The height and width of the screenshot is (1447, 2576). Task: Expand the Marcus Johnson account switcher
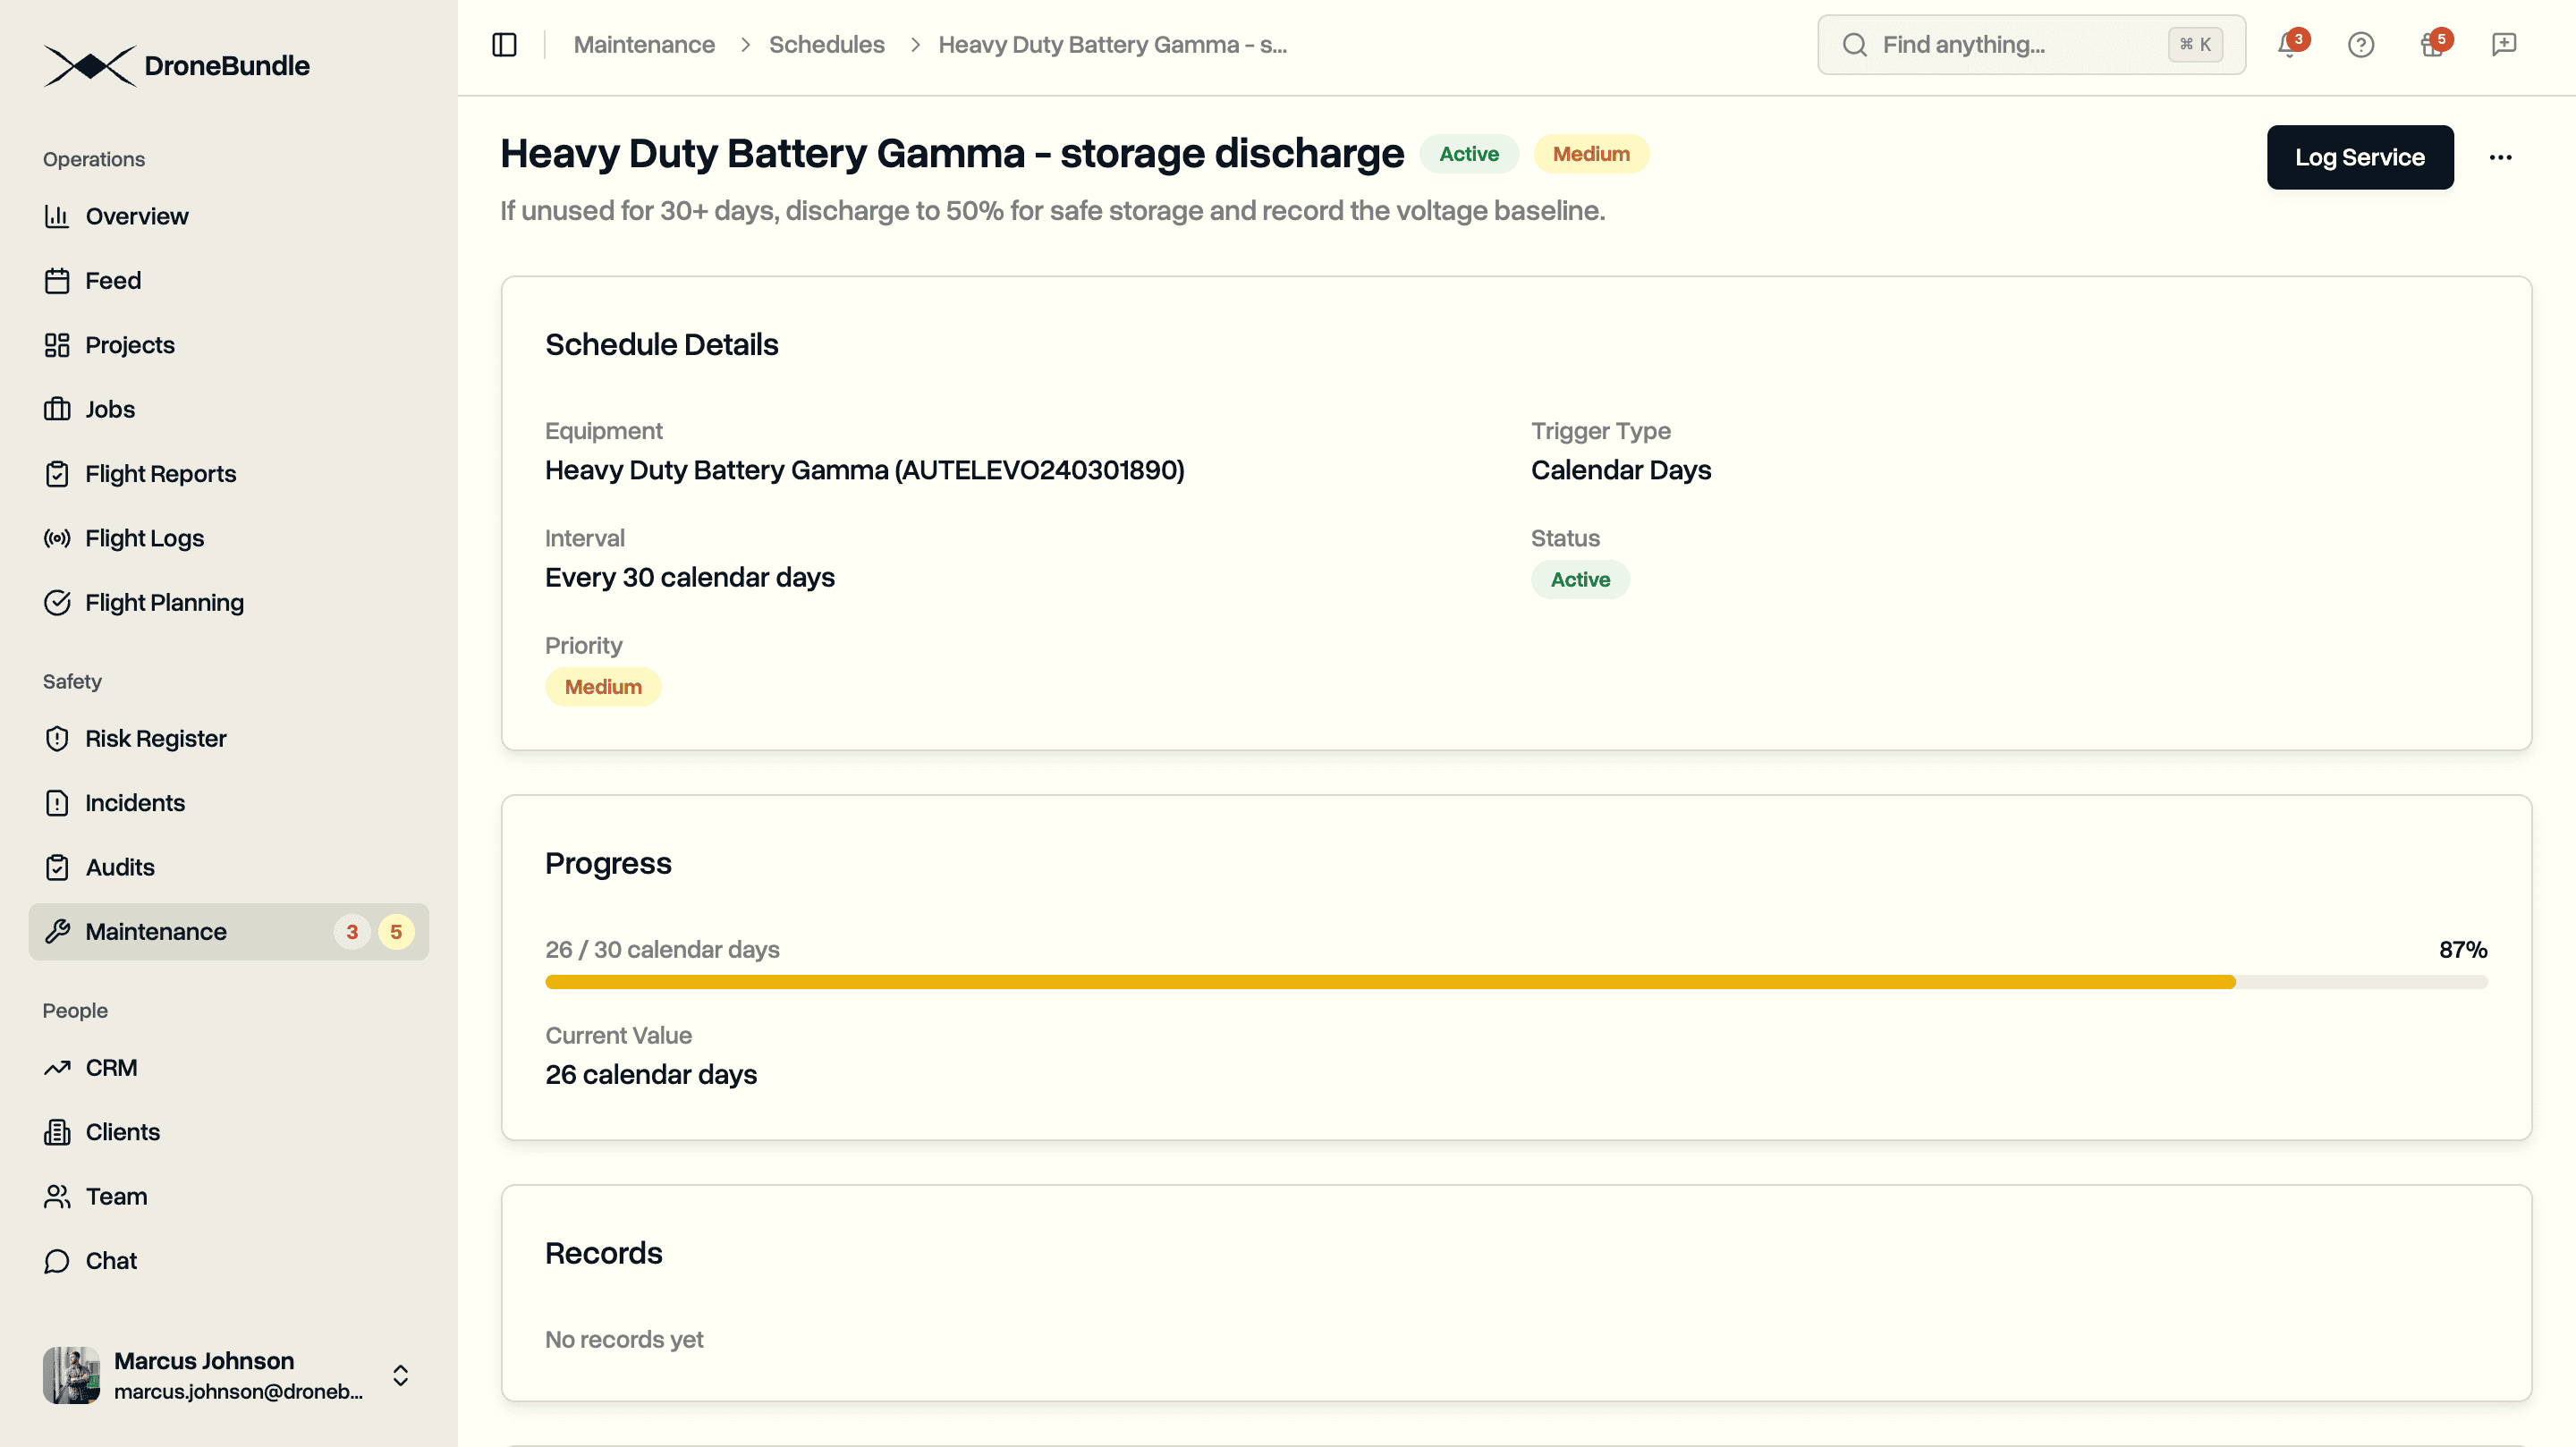pyautogui.click(x=401, y=1376)
